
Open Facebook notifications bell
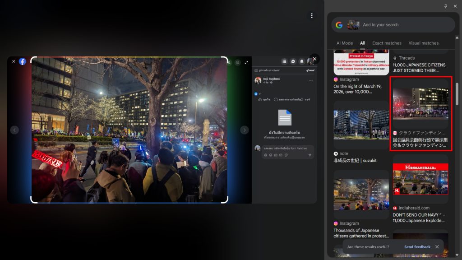[x=302, y=61]
